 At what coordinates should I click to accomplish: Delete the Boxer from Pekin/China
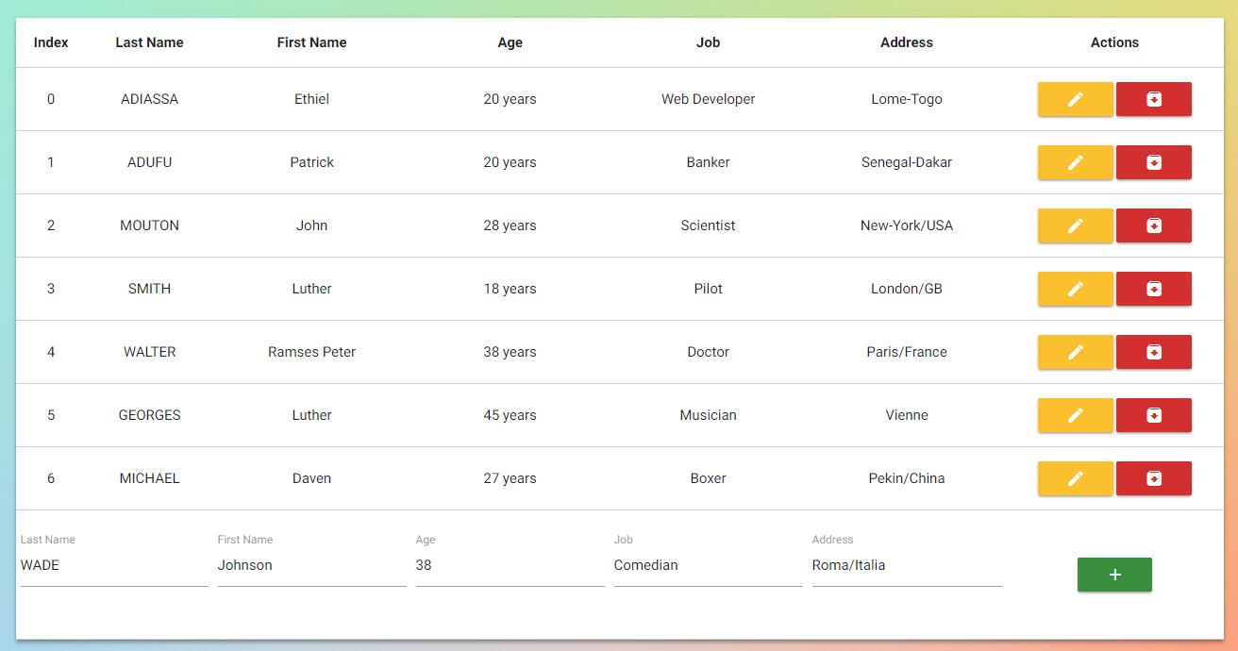tap(1154, 478)
